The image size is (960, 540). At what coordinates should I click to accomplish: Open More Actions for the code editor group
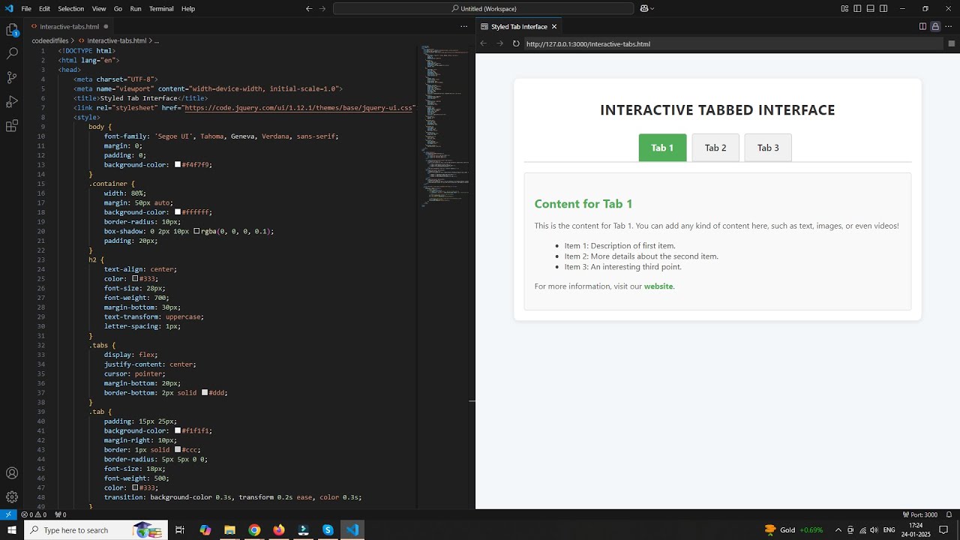click(464, 26)
